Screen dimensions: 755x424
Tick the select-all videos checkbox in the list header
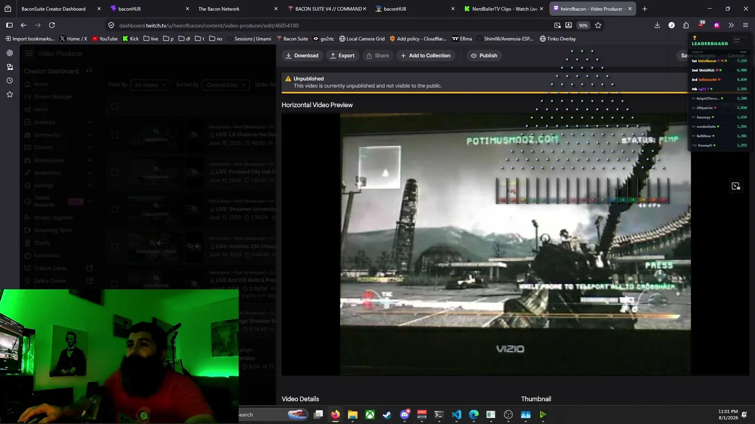pos(114,107)
